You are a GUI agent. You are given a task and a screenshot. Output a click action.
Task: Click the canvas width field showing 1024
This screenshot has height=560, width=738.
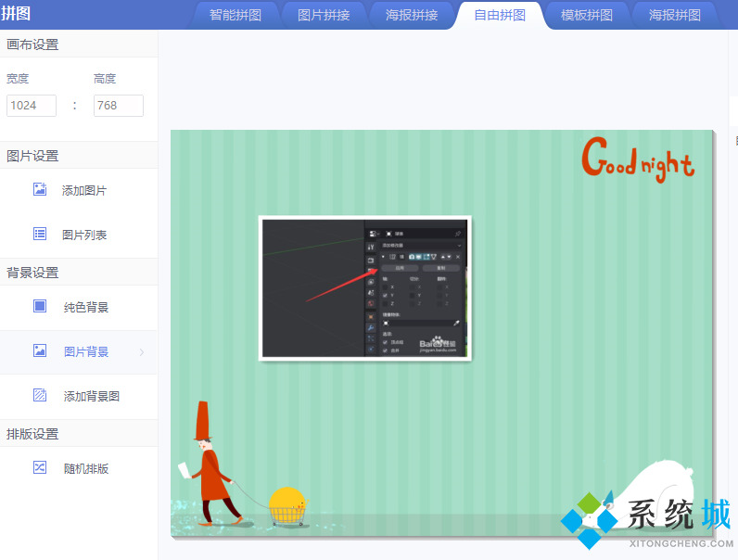[x=32, y=106]
